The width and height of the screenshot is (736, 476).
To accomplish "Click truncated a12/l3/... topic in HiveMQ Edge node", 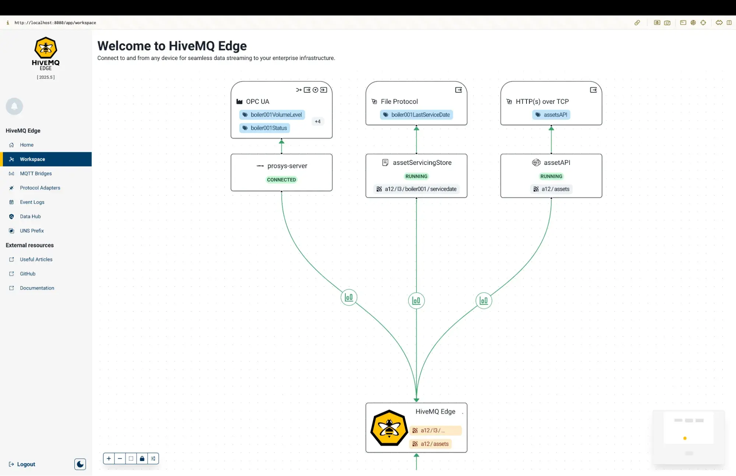I will [x=436, y=431].
